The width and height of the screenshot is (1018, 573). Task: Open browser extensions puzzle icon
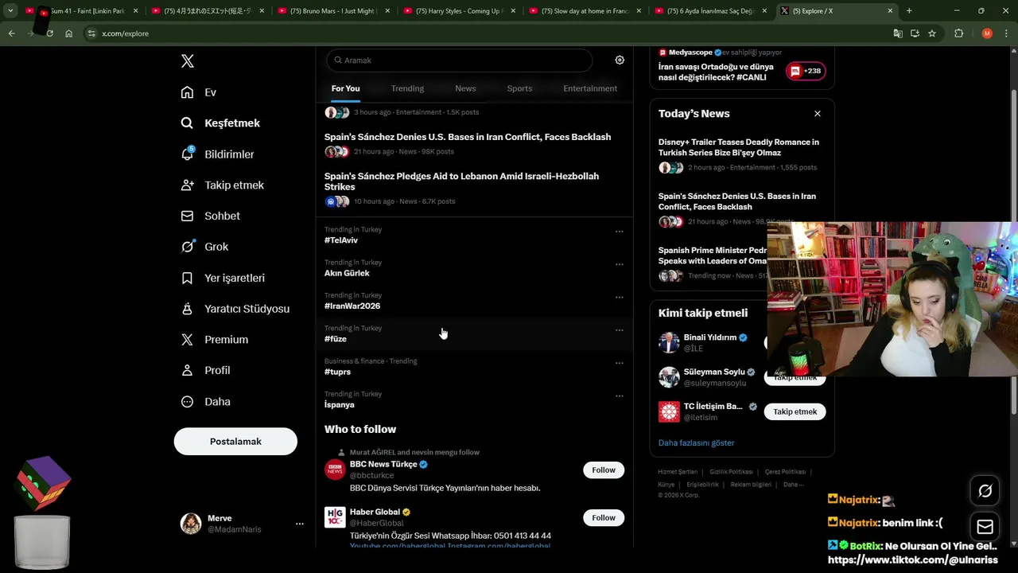point(959,33)
